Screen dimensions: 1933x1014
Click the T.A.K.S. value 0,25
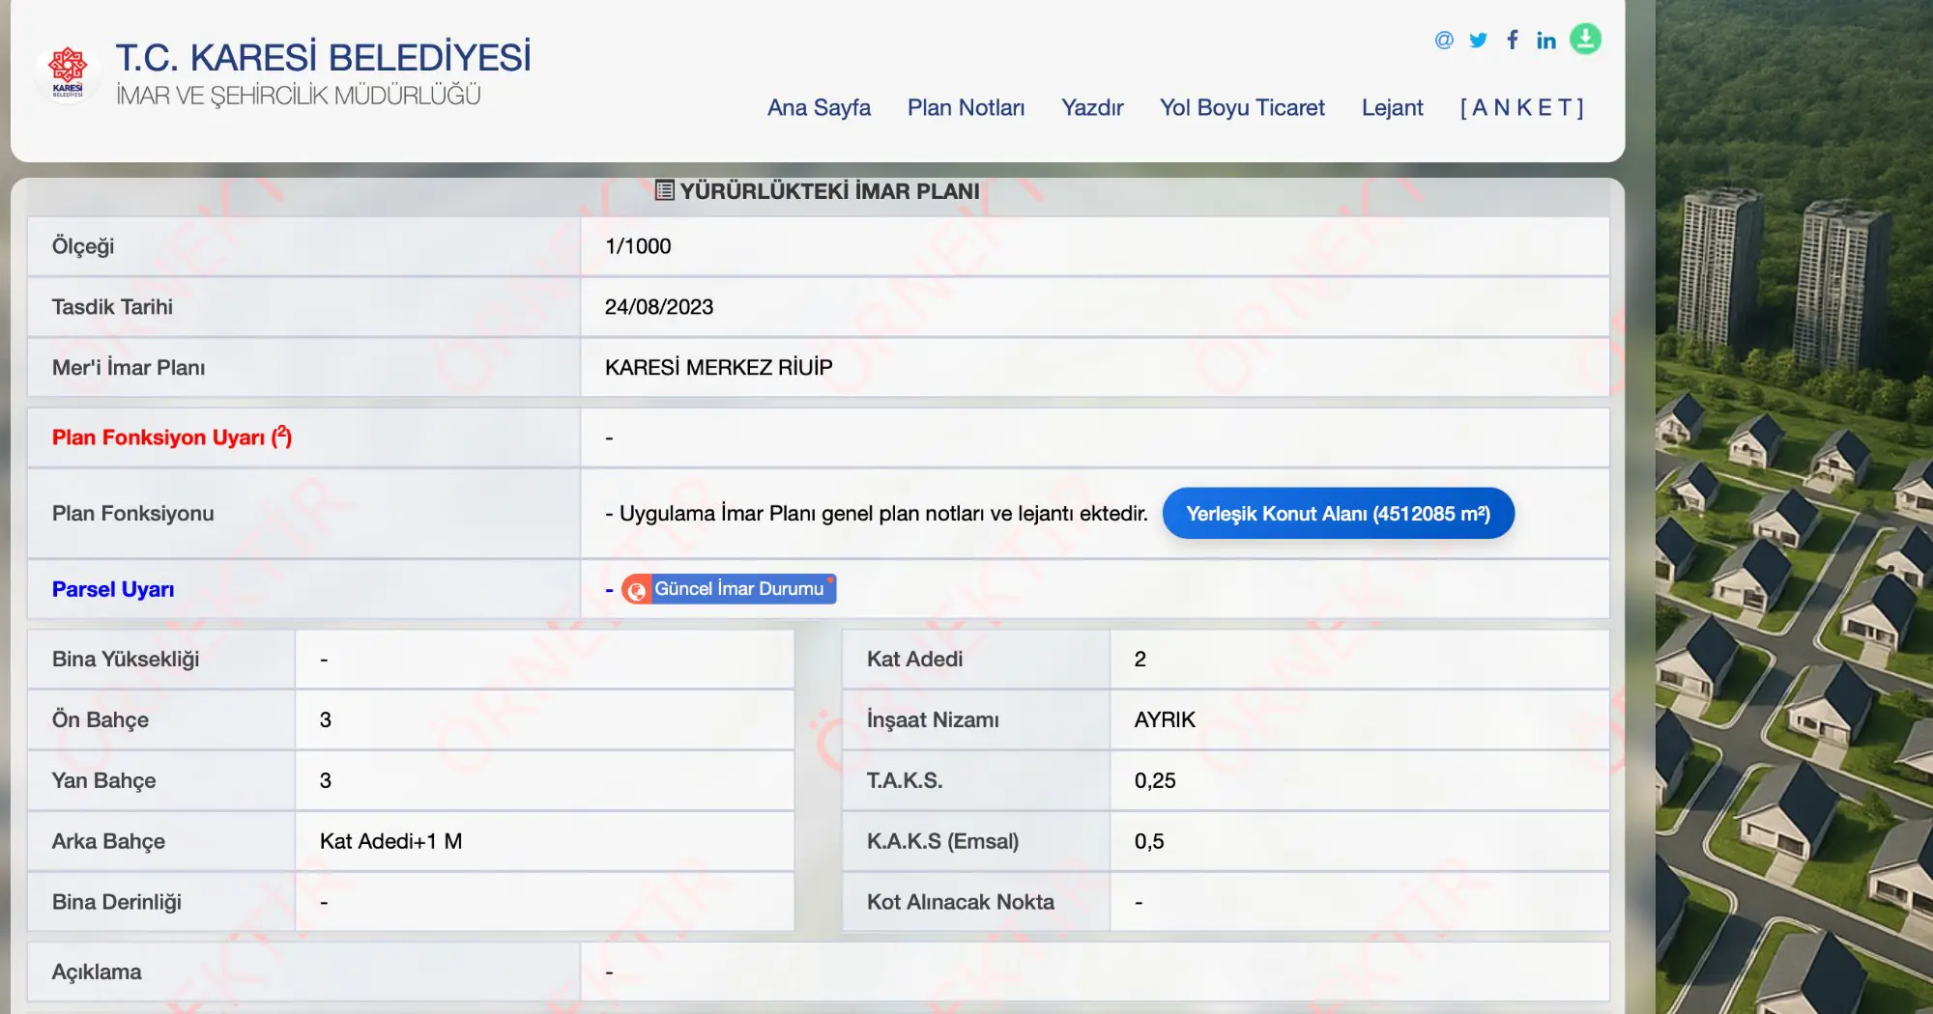point(1155,780)
